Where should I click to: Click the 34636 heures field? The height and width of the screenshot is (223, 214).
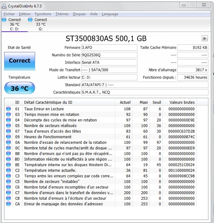(193, 77)
